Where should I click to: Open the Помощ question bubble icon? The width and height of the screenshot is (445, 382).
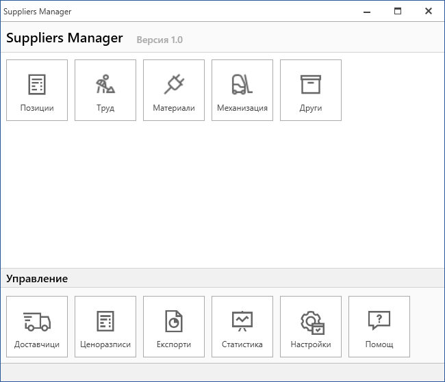click(x=379, y=320)
